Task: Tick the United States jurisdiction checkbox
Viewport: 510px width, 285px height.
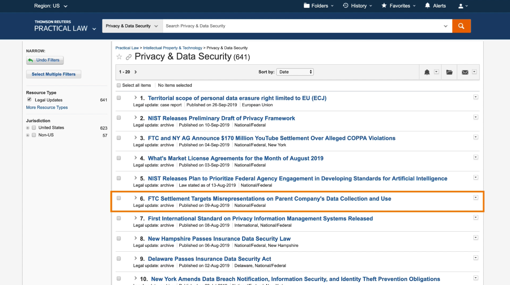Action: click(x=34, y=128)
